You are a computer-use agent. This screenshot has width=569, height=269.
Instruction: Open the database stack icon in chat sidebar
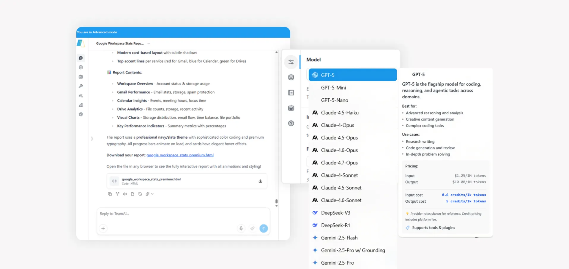click(x=81, y=68)
